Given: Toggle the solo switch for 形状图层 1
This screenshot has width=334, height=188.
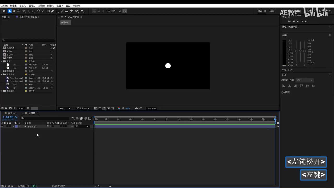Looking at the screenshot, I should click(x=7, y=126).
